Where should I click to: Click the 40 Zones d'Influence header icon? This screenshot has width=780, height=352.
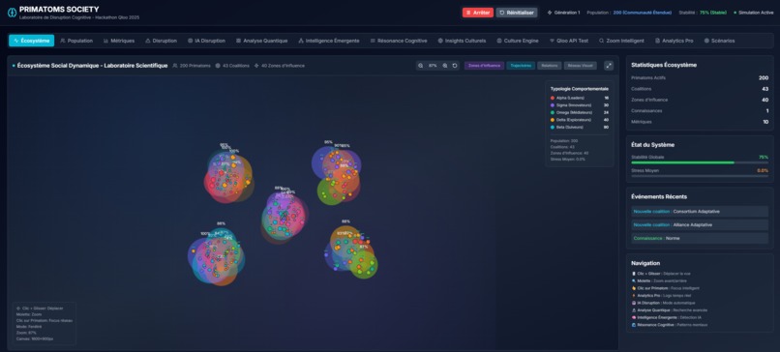pyautogui.click(x=256, y=66)
